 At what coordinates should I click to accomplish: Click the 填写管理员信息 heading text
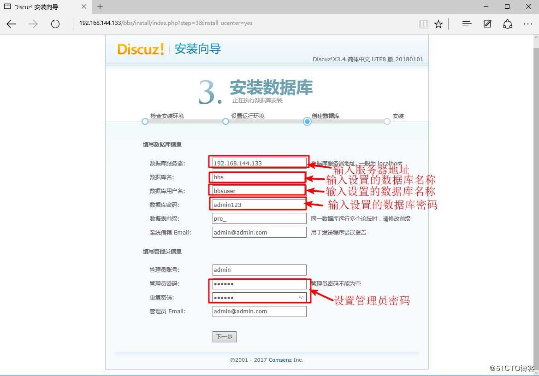162,251
